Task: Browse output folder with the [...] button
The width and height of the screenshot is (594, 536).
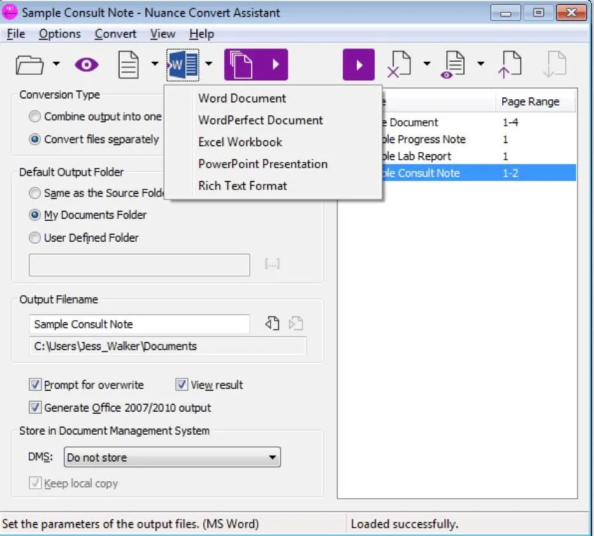Action: pos(272,263)
